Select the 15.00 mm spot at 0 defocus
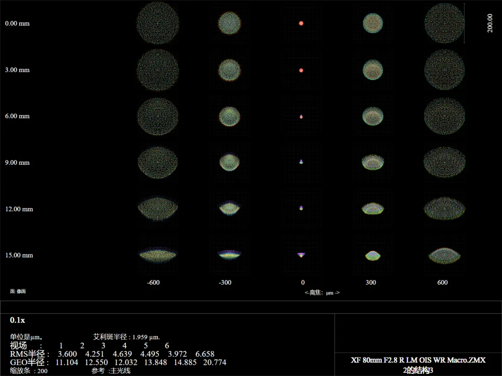Image resolution: width=502 pixels, height=376 pixels. tap(301, 255)
